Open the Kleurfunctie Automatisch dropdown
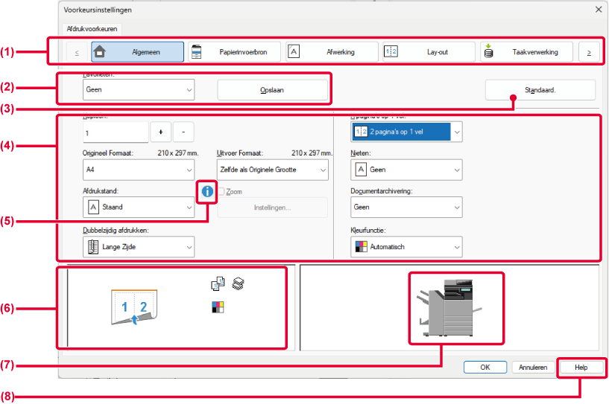The image size is (609, 404). click(x=406, y=246)
